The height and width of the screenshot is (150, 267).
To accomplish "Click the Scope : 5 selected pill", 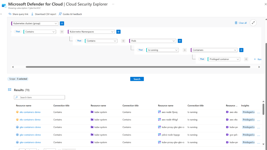I will click(x=18, y=79).
